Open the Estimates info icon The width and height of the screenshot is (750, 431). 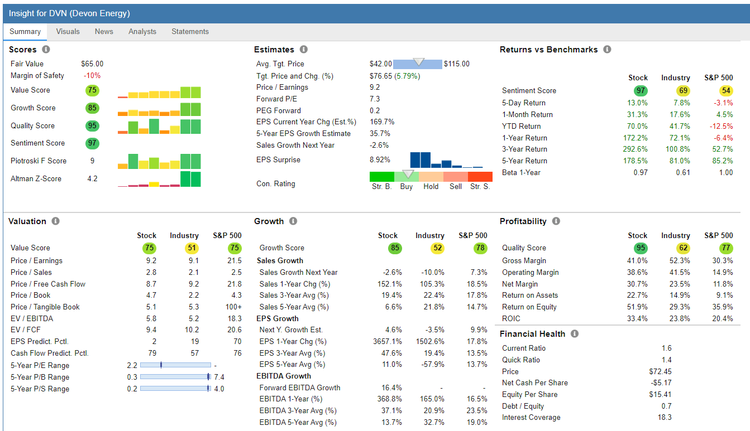[304, 50]
